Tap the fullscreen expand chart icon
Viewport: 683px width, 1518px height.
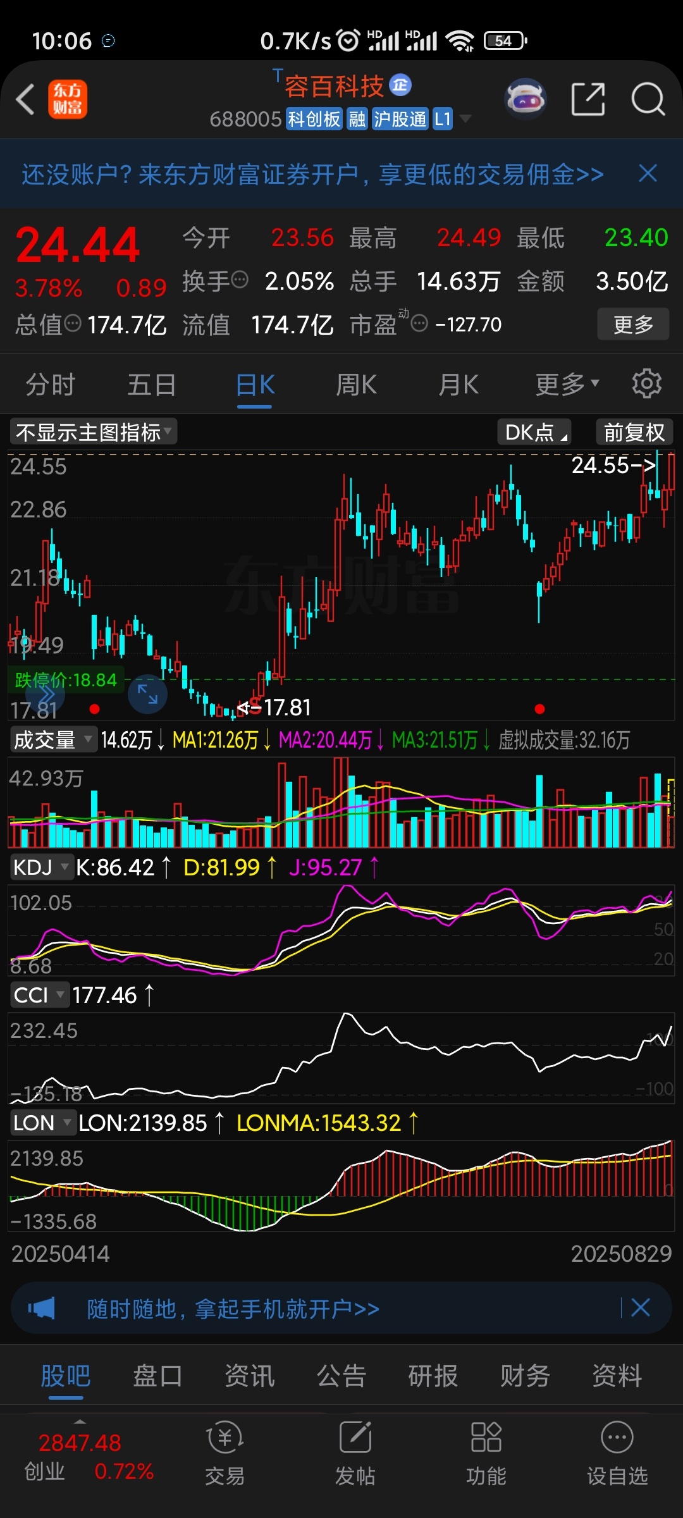[147, 694]
